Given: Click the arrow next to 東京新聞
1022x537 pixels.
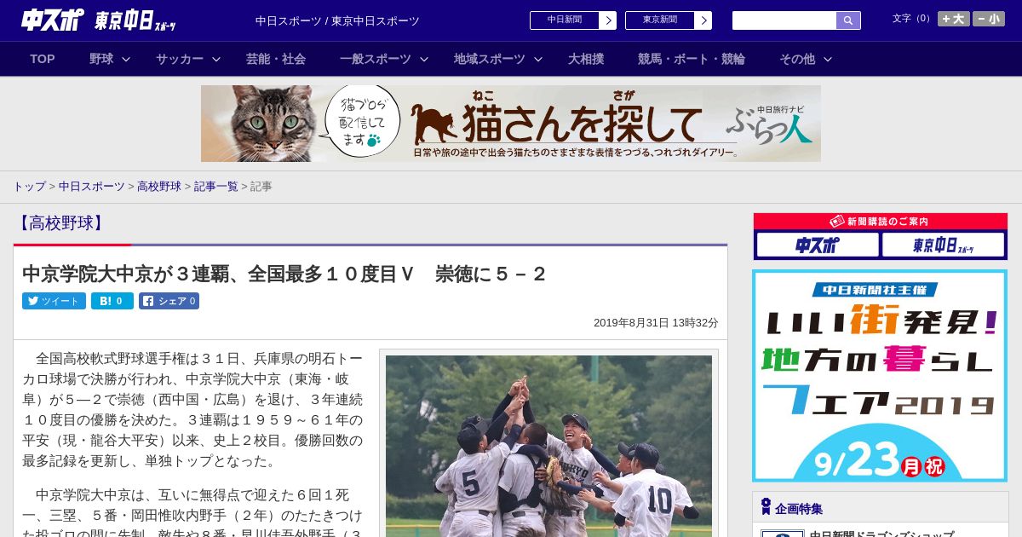Looking at the screenshot, I should point(703,20).
